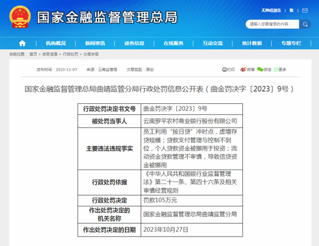Click the home icon in navigation bar
Viewport: 319px width, 246px height.
(22, 43)
